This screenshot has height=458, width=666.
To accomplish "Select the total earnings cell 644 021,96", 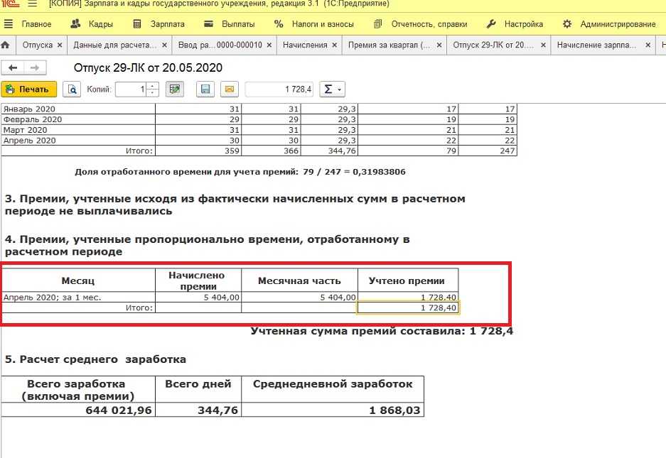I will (79, 410).
